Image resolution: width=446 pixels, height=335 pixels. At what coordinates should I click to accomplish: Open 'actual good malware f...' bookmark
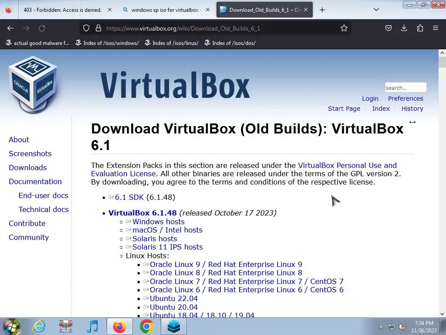(37, 43)
